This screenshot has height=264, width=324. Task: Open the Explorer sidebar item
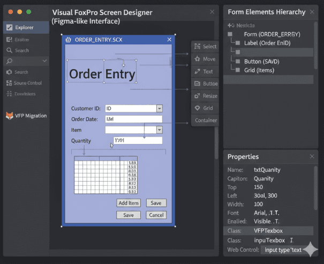tap(26, 27)
